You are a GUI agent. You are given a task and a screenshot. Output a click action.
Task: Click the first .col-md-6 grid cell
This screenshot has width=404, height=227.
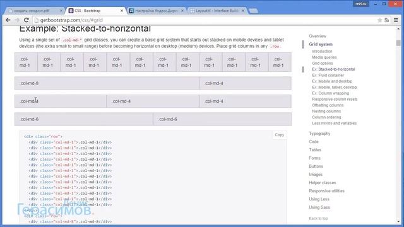[84, 119]
